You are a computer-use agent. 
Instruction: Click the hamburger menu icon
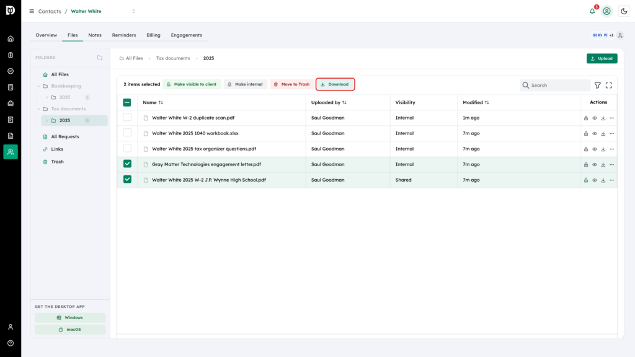click(32, 11)
